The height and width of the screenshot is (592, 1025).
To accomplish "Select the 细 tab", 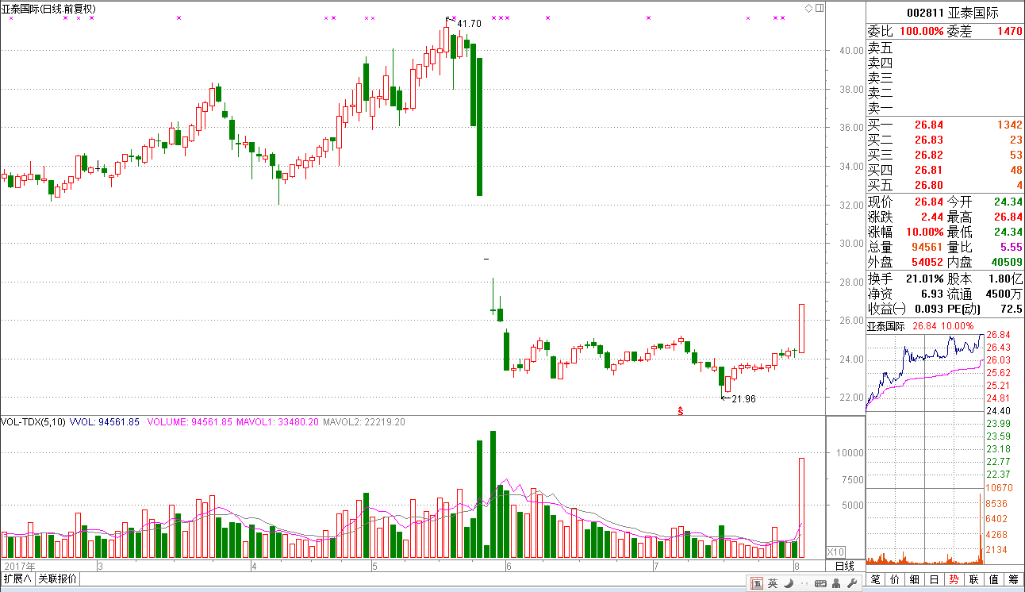I will point(916,579).
